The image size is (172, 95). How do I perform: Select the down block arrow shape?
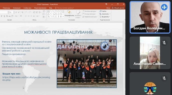58,14
